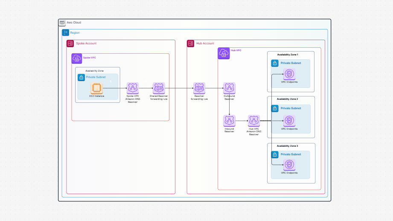Image resolution: width=393 pixels, height=221 pixels.
Task: Select the Hub VPC Amazon DNS Resolver icon
Action: pos(253,120)
